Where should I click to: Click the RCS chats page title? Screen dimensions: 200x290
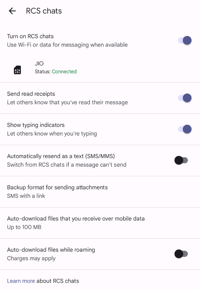click(44, 11)
